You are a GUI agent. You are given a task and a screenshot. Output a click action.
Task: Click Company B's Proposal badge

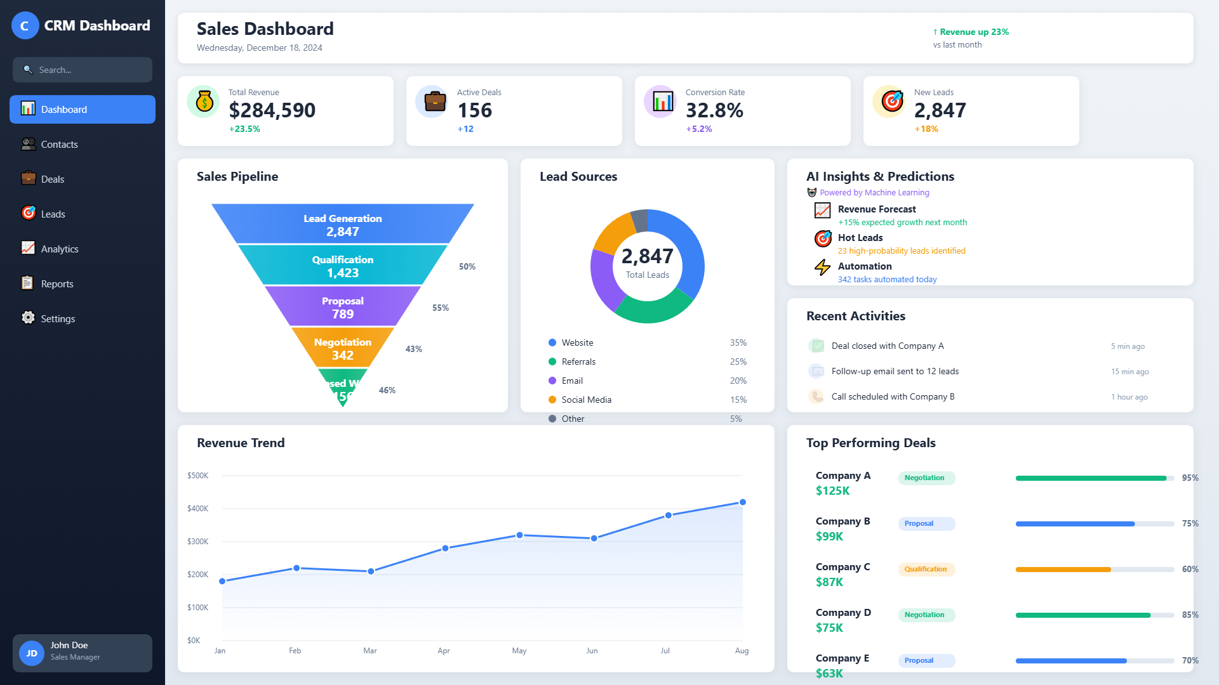pos(926,524)
